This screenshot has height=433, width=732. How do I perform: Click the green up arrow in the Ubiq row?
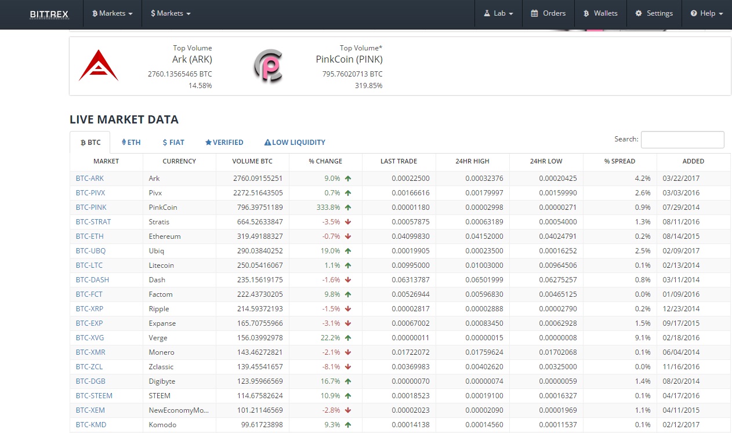point(348,251)
